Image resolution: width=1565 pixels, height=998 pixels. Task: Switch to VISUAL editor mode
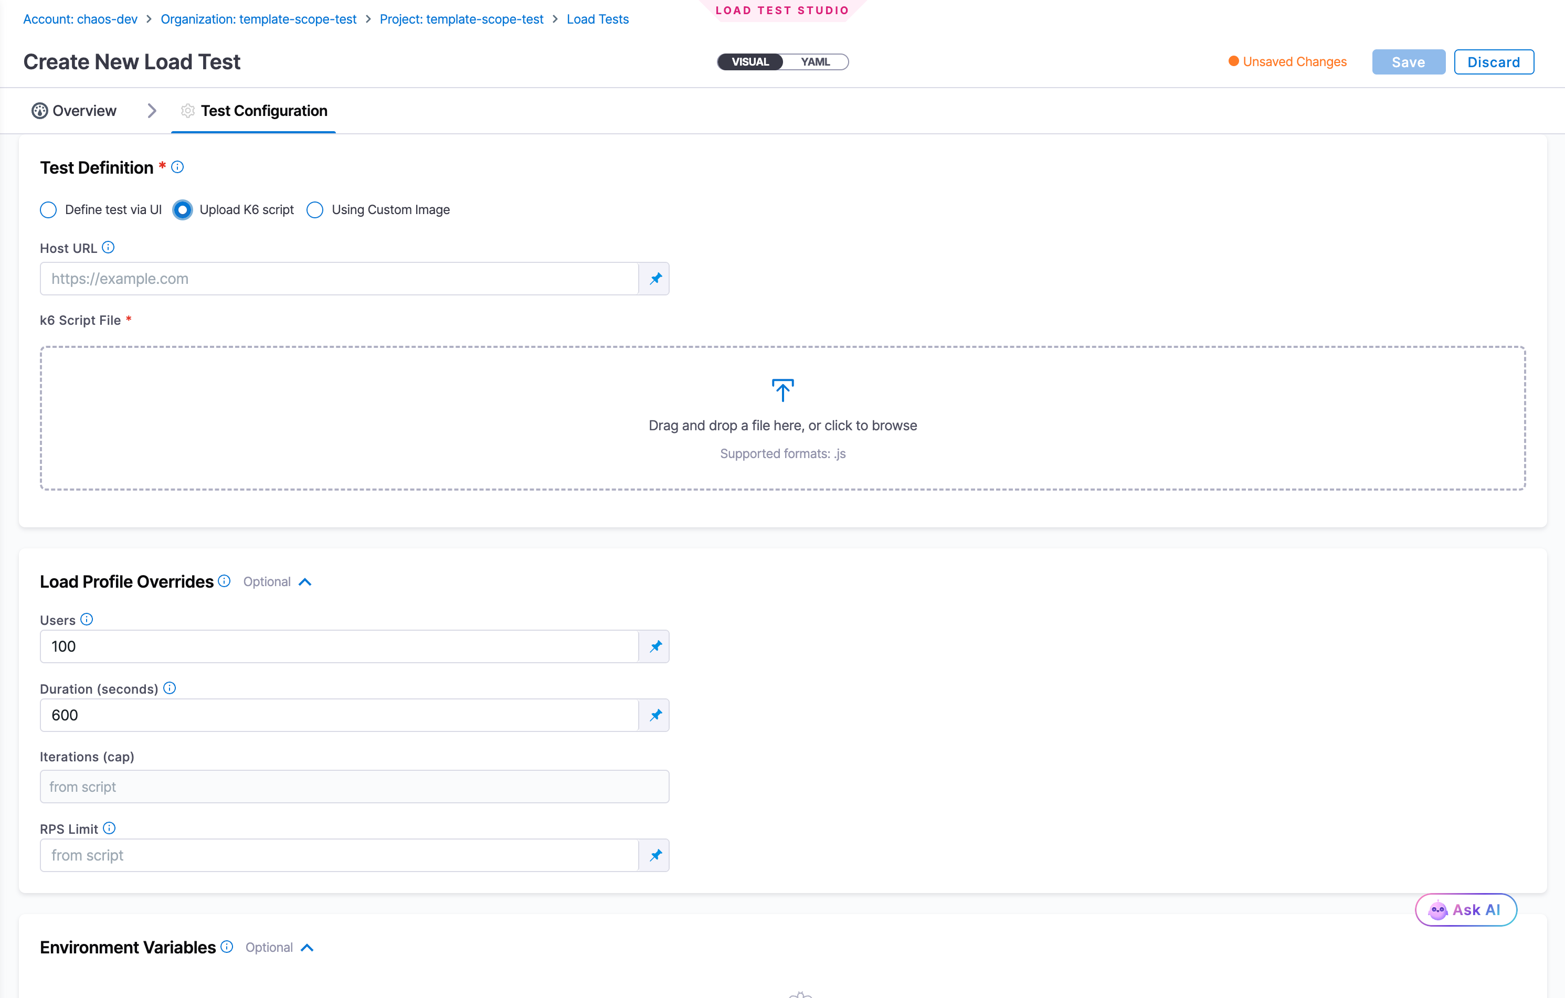750,62
